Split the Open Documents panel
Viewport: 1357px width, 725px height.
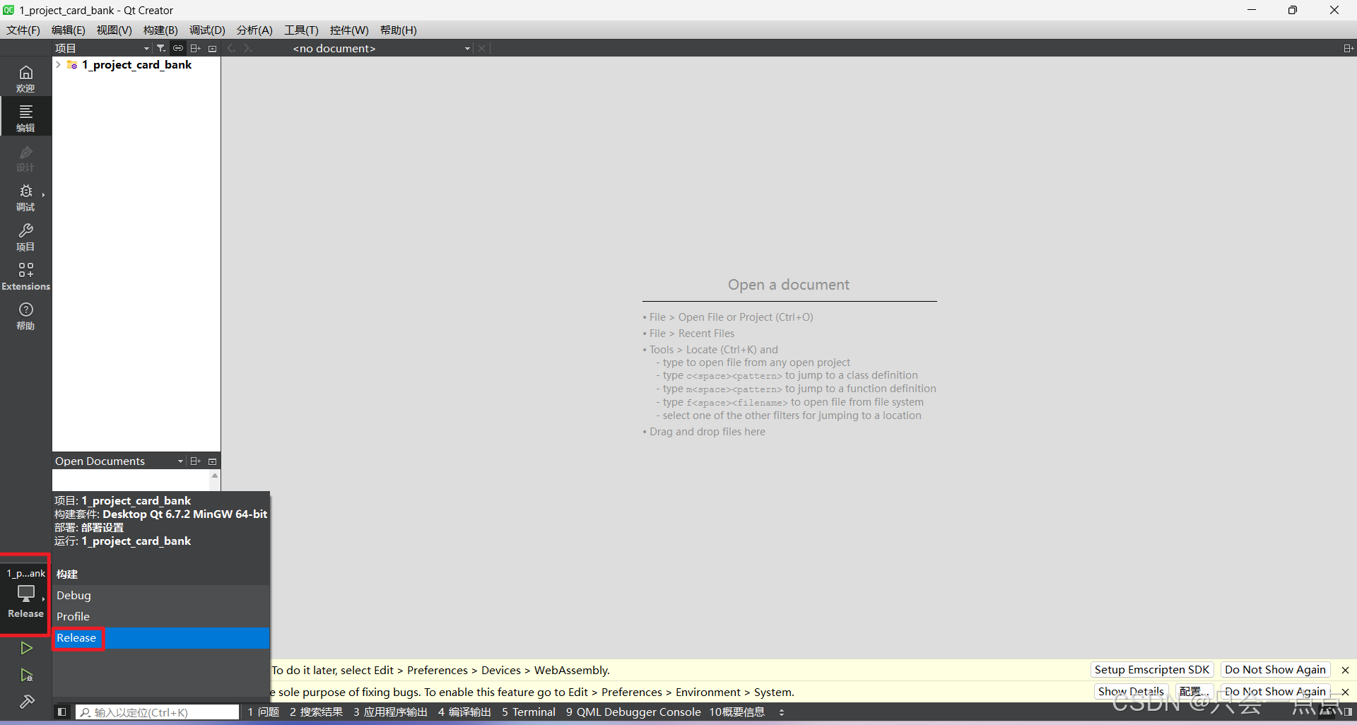pyautogui.click(x=196, y=461)
